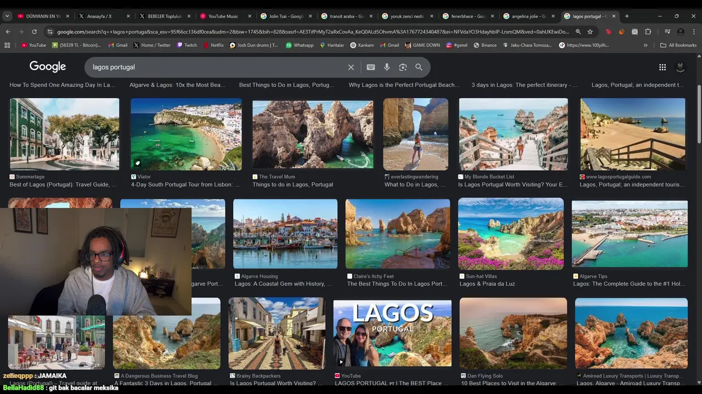
Task: Submit search with the magnifier icon
Action: (x=419, y=67)
